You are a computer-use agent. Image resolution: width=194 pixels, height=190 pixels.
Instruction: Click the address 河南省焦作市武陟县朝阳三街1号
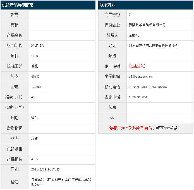[x=153, y=45]
